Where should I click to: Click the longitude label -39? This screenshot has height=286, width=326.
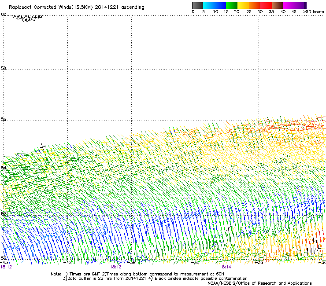[131, 262]
